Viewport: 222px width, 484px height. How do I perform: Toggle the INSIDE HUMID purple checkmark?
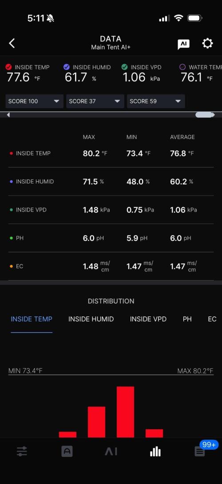tap(66, 67)
